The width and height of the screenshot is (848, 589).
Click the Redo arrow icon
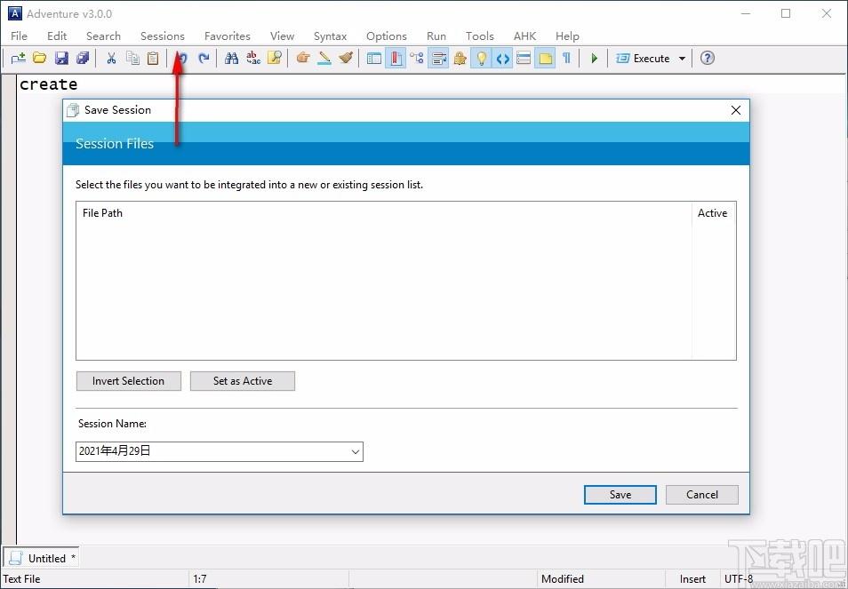click(204, 58)
